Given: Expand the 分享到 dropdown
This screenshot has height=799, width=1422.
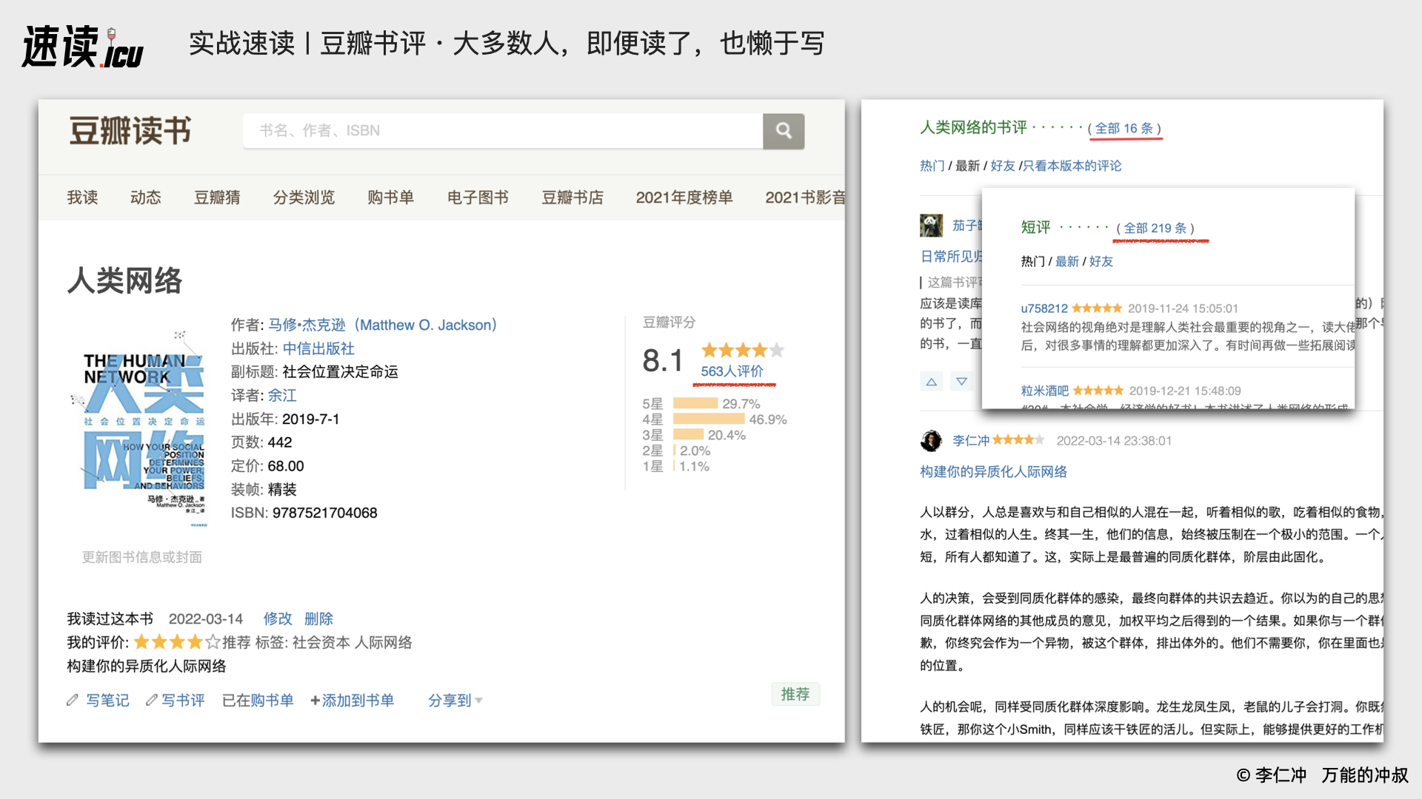Looking at the screenshot, I should click(x=455, y=700).
